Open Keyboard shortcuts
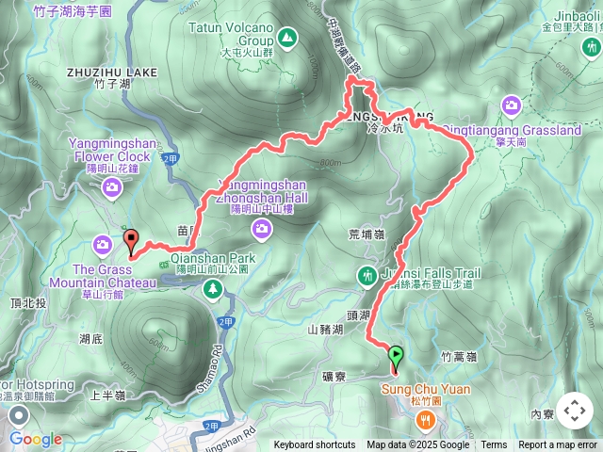The height and width of the screenshot is (452, 603). (315, 445)
